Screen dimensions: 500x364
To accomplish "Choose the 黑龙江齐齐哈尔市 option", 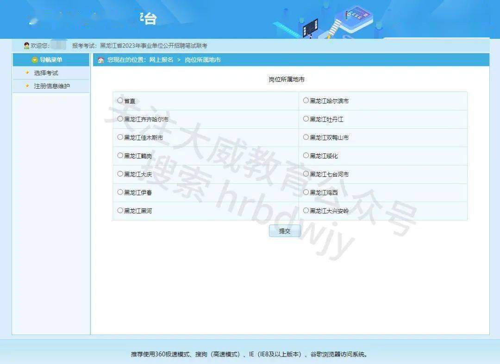I will [x=120, y=119].
